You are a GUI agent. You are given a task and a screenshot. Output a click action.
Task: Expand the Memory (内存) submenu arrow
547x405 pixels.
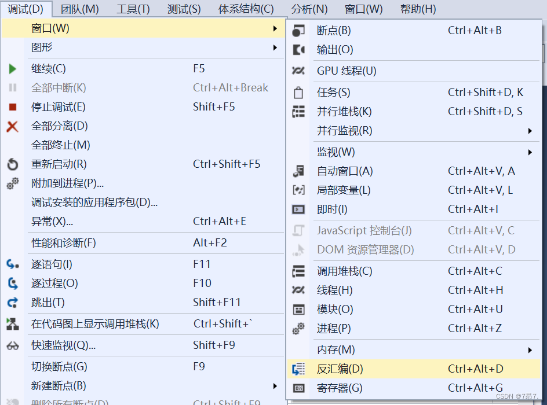pos(530,350)
